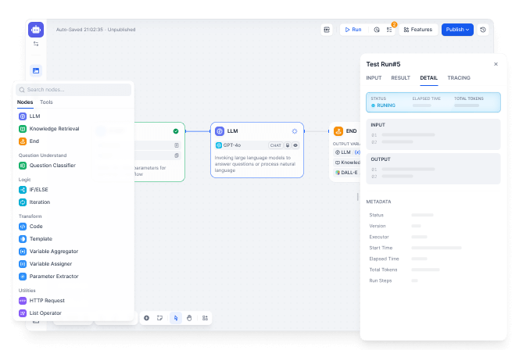The width and height of the screenshot is (519, 350).
Task: Open the environment variables ENV icon
Action: [x=327, y=30]
